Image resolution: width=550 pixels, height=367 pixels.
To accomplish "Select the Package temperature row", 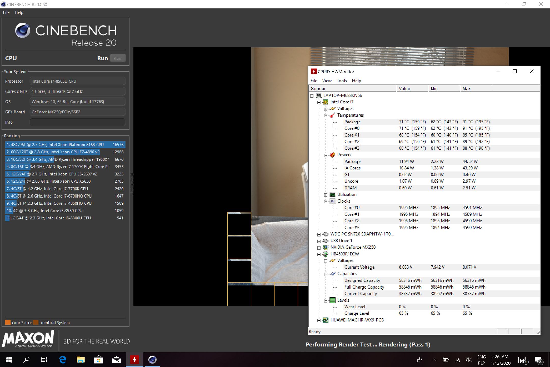I will 424,122.
